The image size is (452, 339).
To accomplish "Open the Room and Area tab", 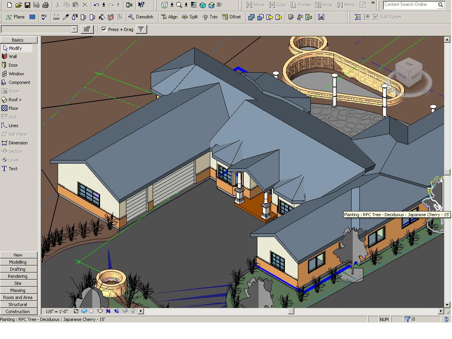I will tap(19, 297).
